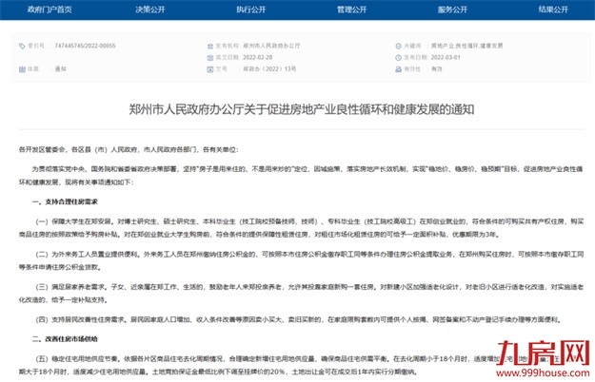Select the 执行公开 nav tab
The height and width of the screenshot is (382, 595).
[x=251, y=10]
